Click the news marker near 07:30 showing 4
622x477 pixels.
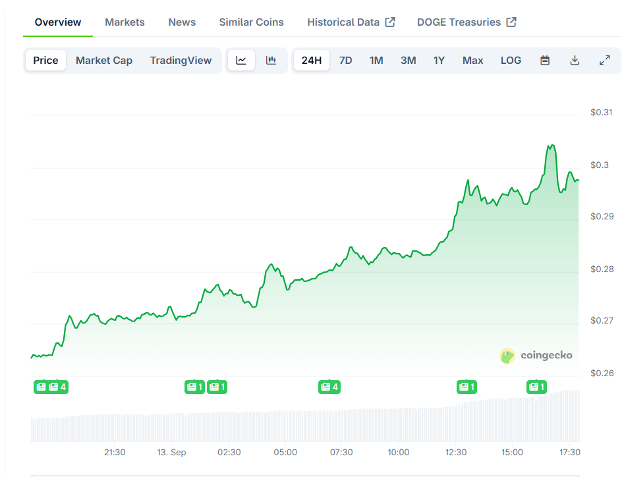[329, 387]
